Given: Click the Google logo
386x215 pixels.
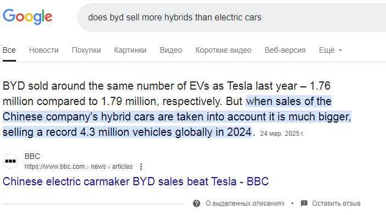Looking at the screenshot, I should [x=27, y=16].
